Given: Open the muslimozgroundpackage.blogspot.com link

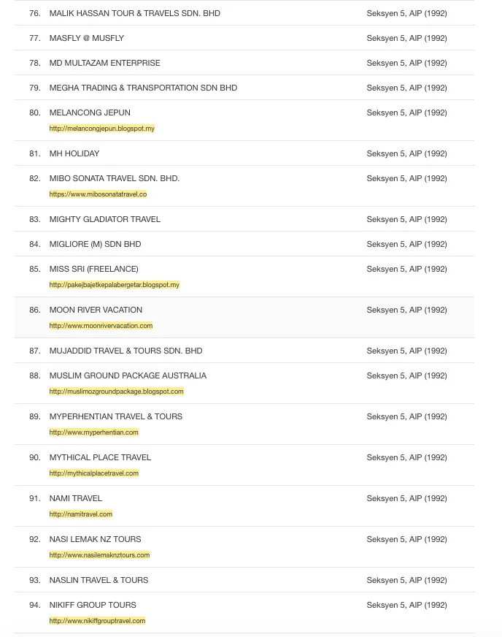Looking at the screenshot, I should [116, 392].
